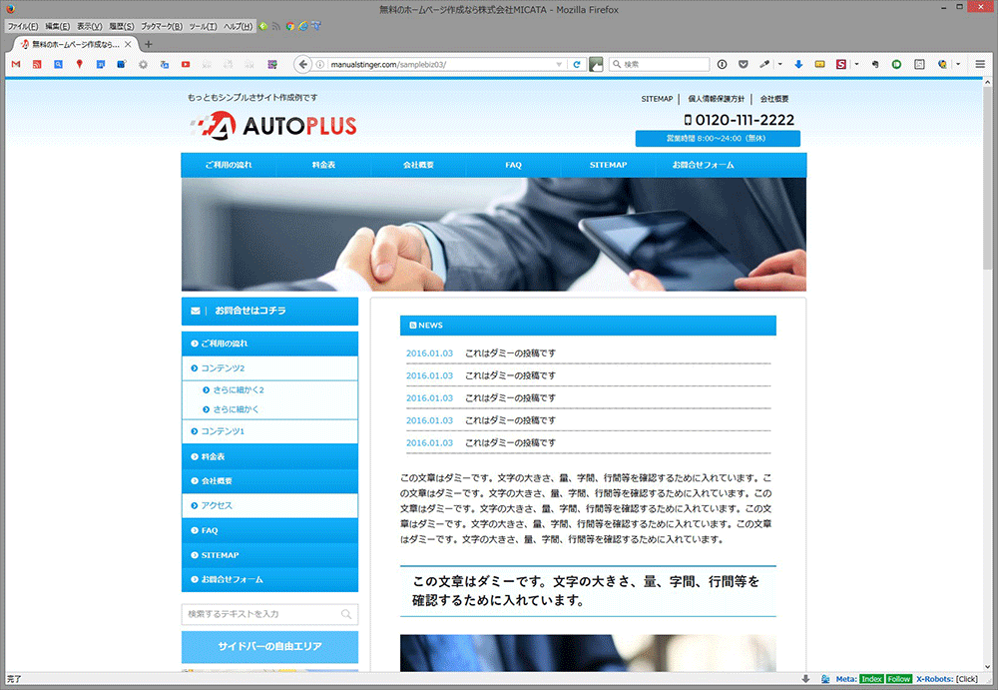The image size is (998, 690).
Task: Open the ファイル(F) menu
Action: 23,26
